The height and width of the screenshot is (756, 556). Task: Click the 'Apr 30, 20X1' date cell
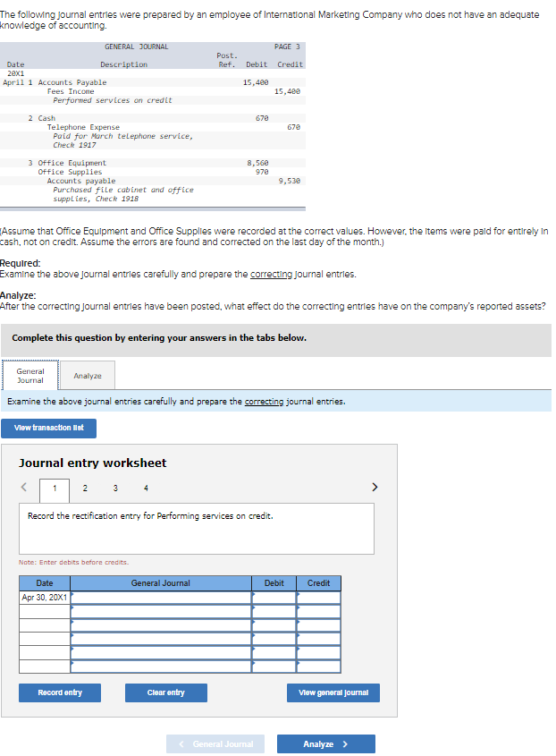coord(45,598)
